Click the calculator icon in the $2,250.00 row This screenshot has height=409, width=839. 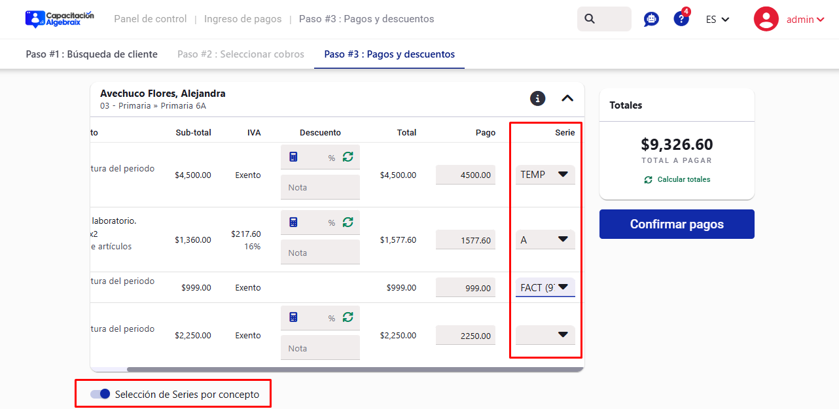click(293, 317)
